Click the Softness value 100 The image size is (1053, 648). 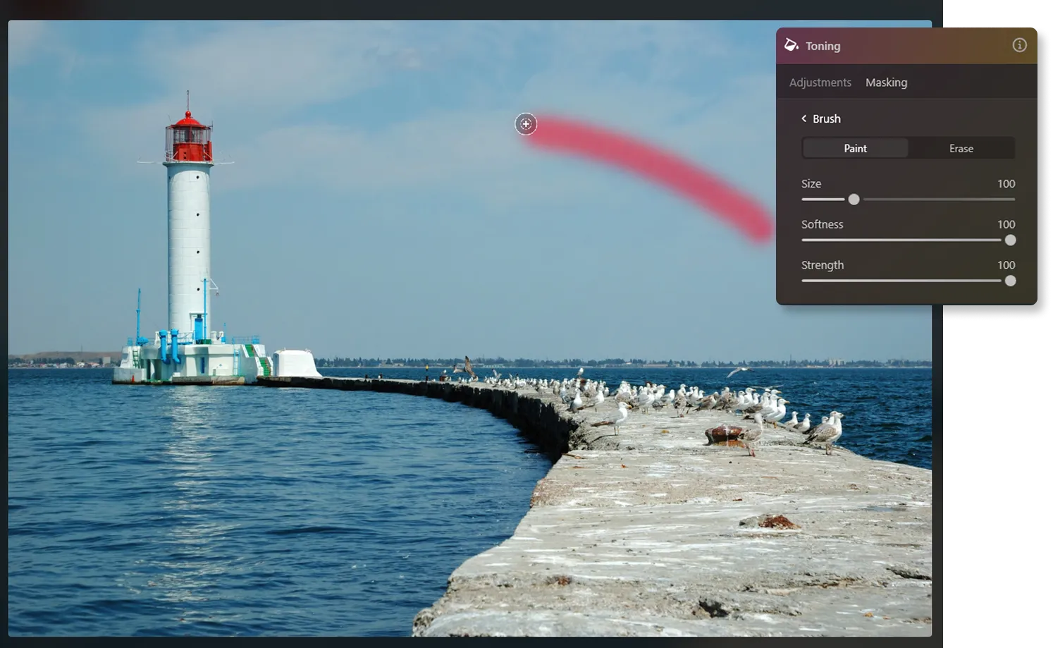tap(1006, 224)
